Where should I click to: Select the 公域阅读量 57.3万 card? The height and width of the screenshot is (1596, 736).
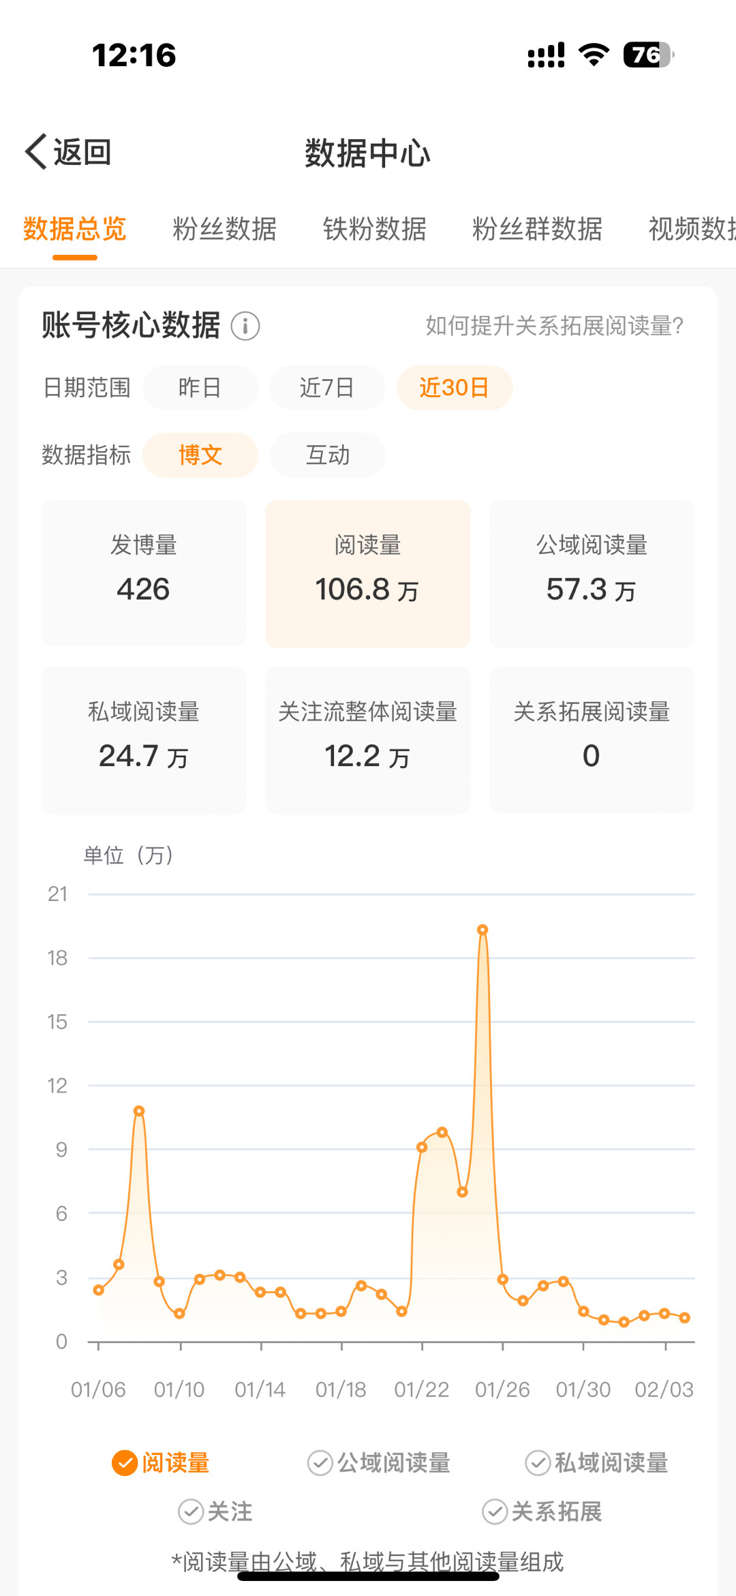pos(592,573)
